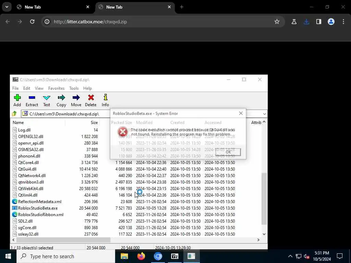Screen dimensions: 351x263
Task: Select ssleay32.dll in the file list
Action: coord(28,234)
